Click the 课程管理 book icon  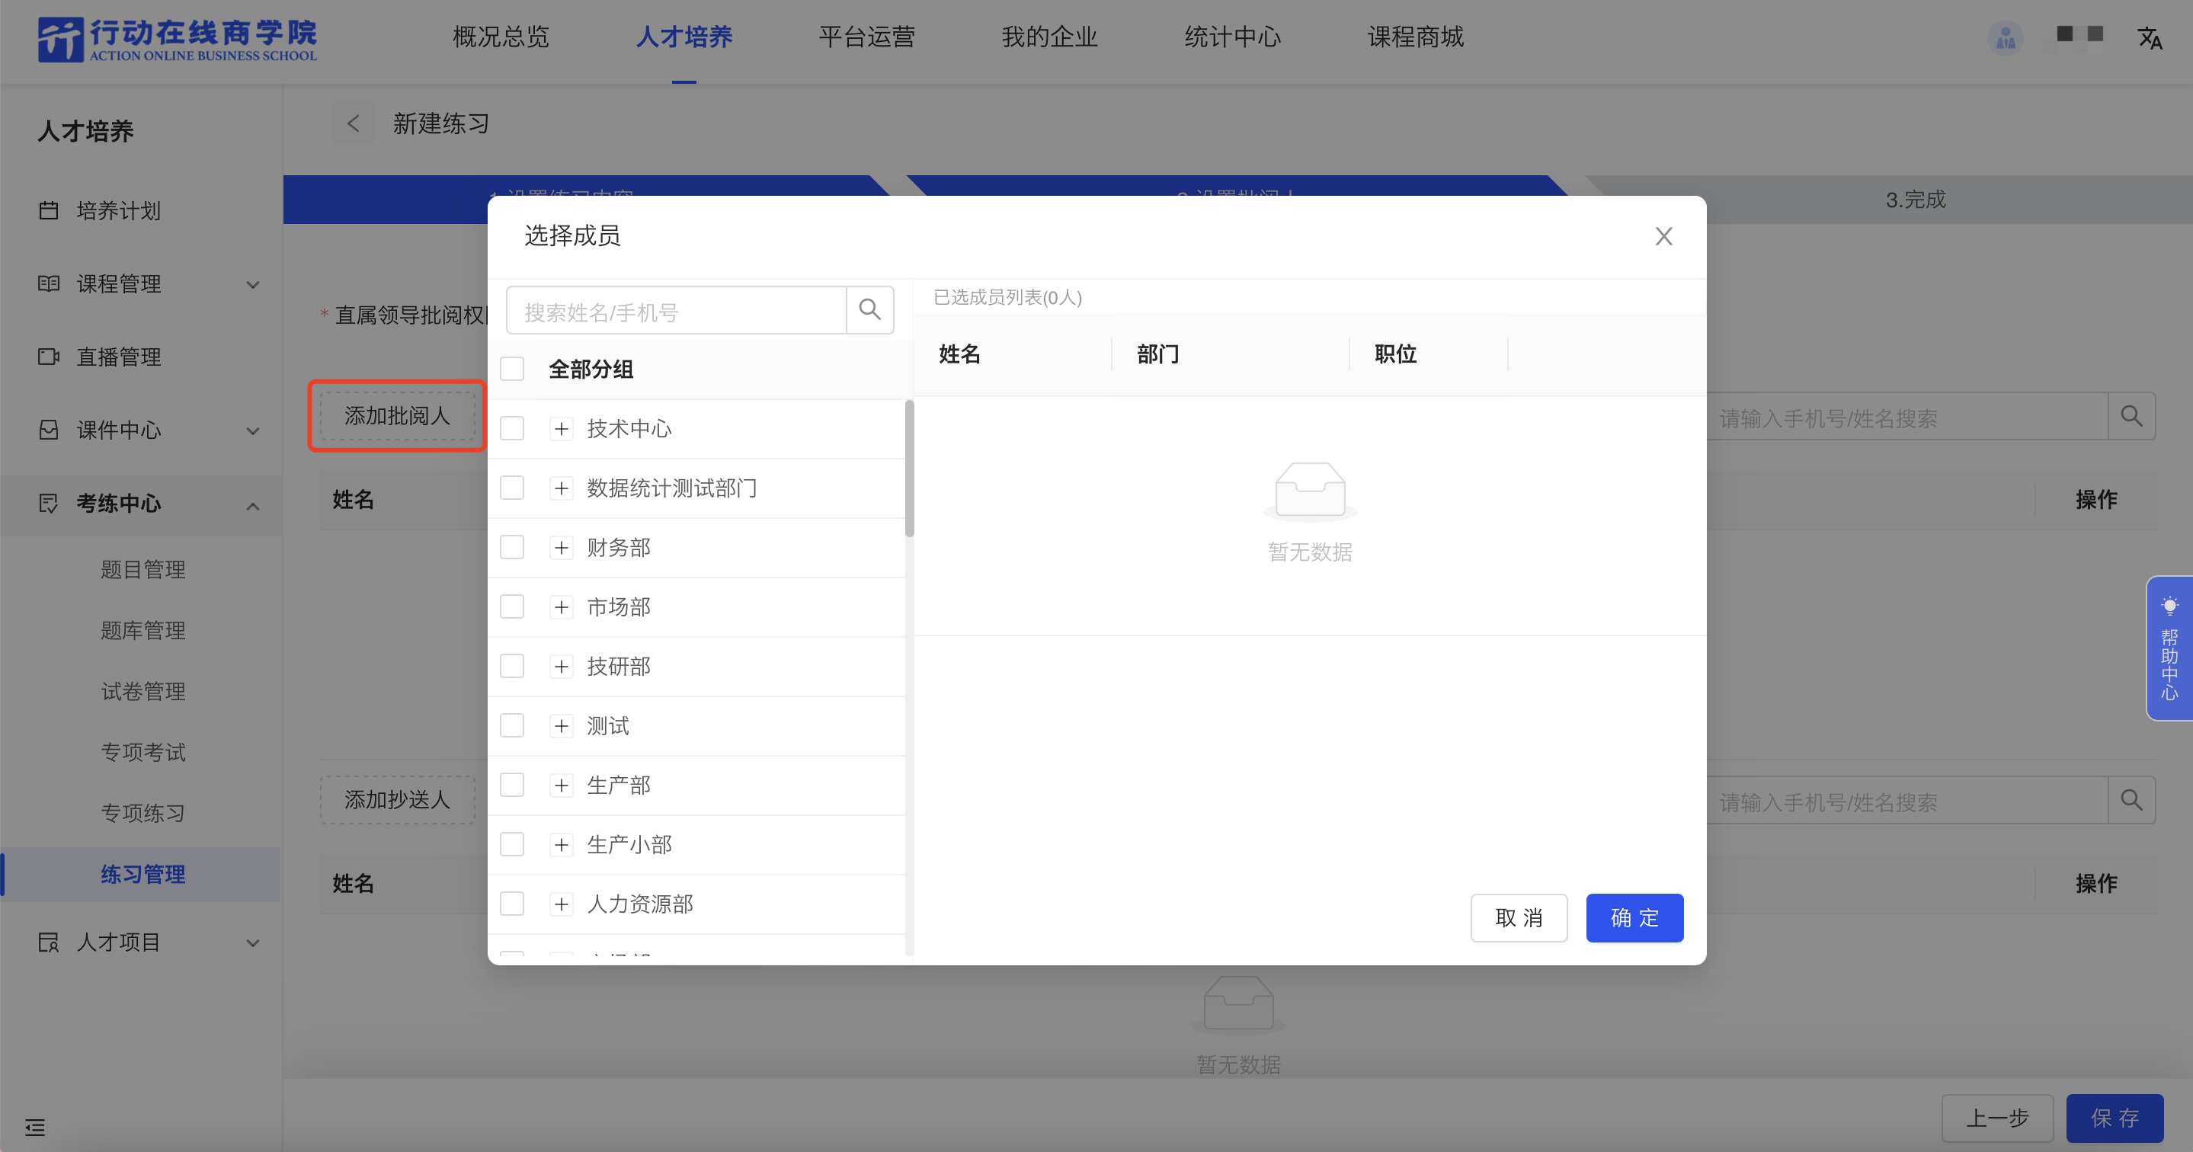click(49, 283)
